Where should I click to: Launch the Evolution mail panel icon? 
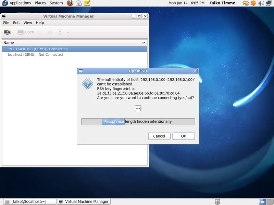point(79,3)
